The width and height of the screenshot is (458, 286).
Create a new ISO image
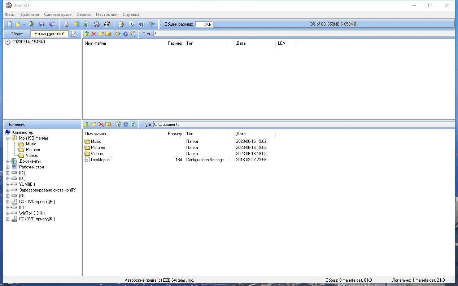(9, 24)
